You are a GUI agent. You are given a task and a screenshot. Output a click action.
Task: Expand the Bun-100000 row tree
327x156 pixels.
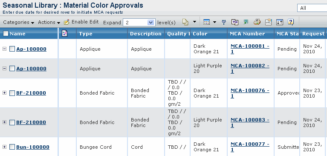click(4, 147)
